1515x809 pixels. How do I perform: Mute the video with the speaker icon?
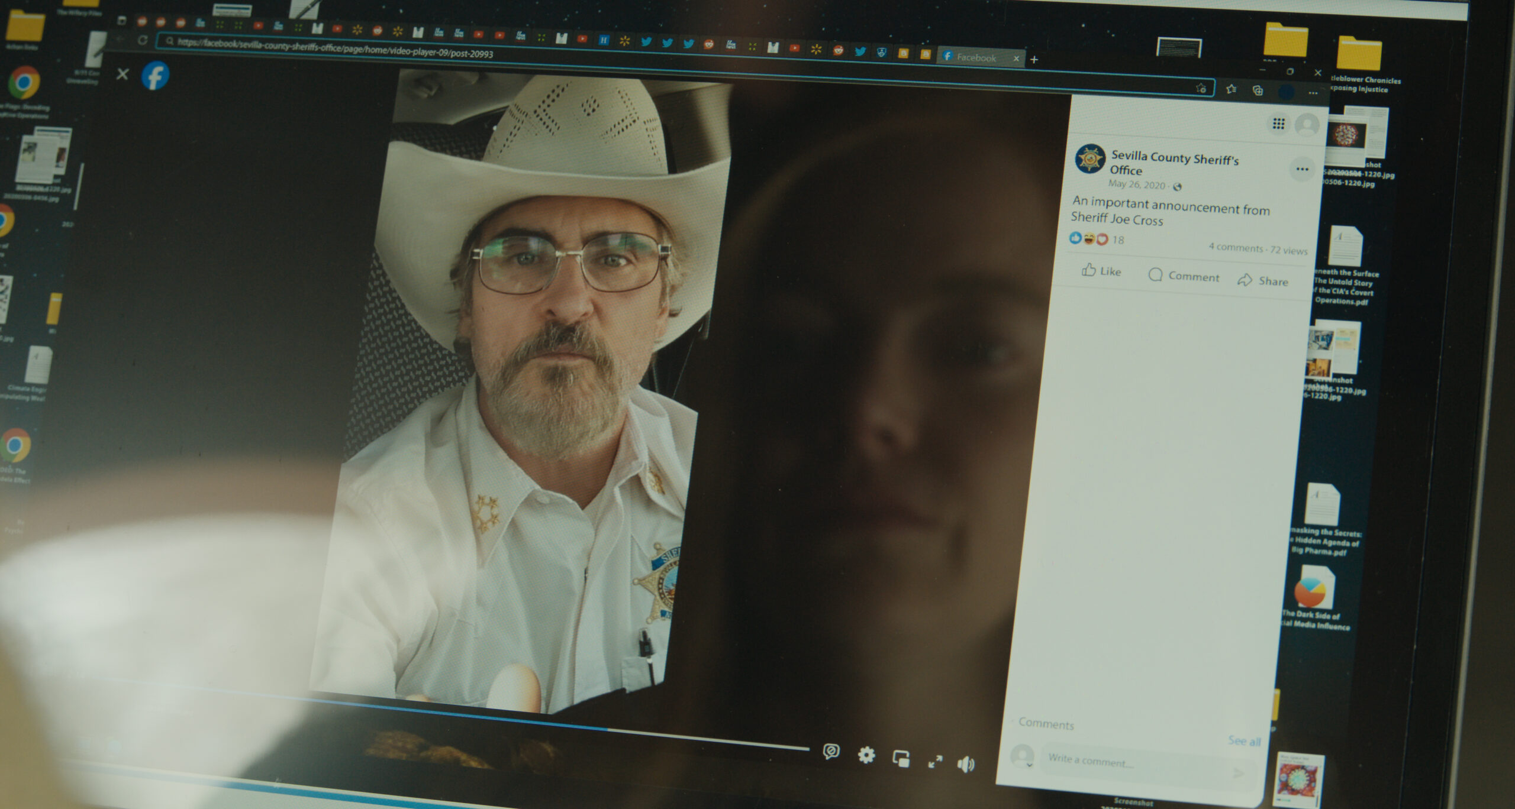pos(966,765)
